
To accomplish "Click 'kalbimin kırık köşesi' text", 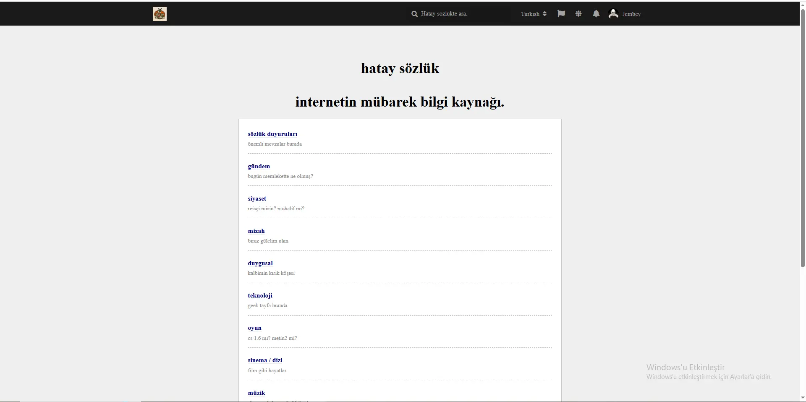I will point(271,273).
